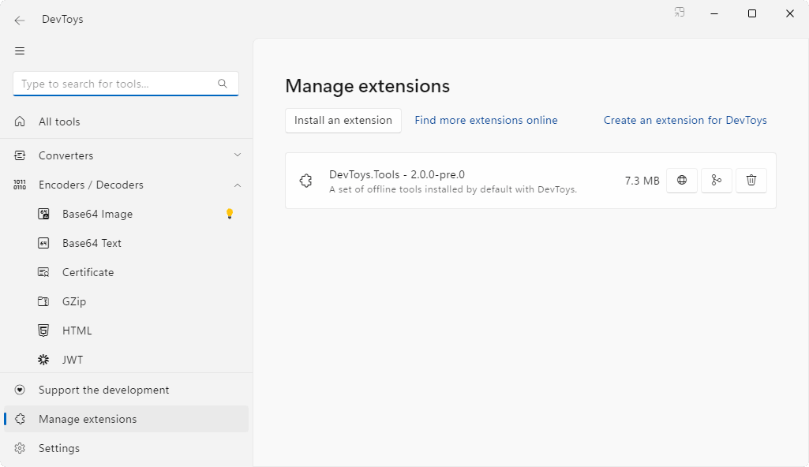Click the search magnifier icon

point(223,84)
